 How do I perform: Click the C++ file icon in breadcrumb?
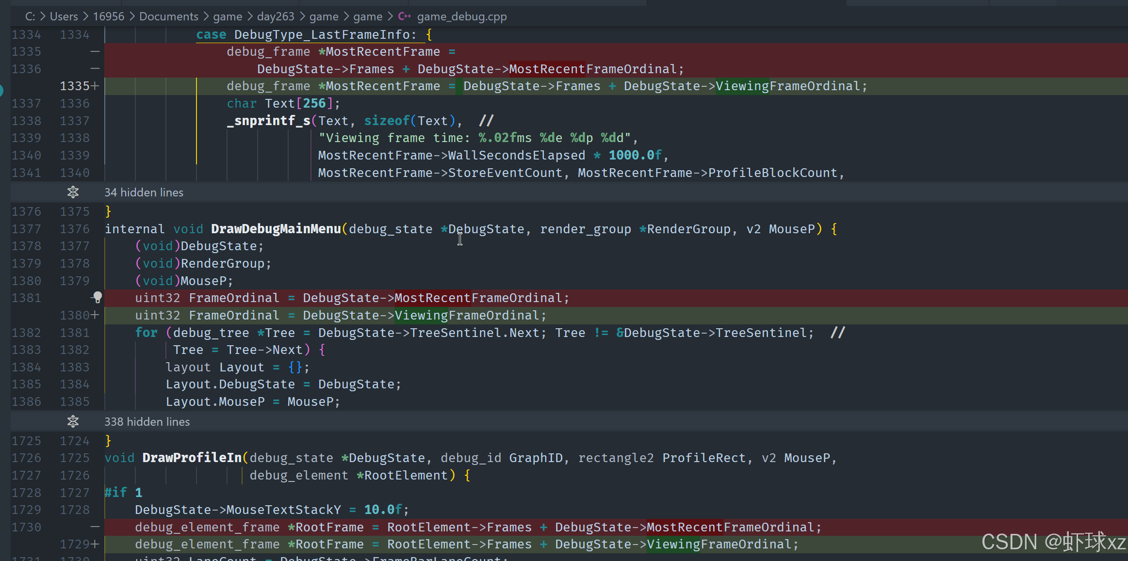[404, 16]
